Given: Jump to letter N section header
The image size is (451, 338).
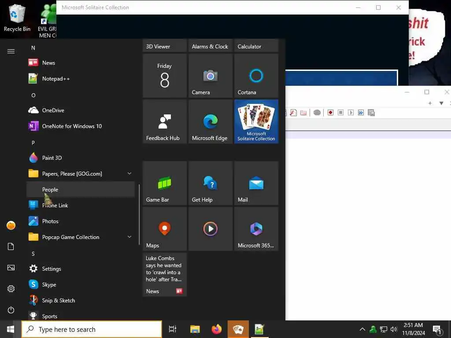Looking at the screenshot, I should (x=33, y=48).
